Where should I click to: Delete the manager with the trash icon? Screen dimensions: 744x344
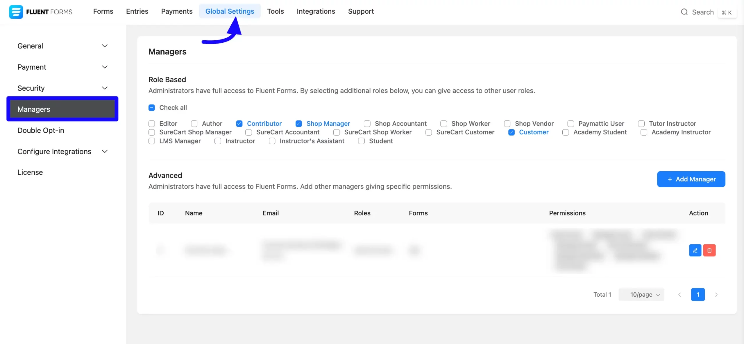pos(709,250)
